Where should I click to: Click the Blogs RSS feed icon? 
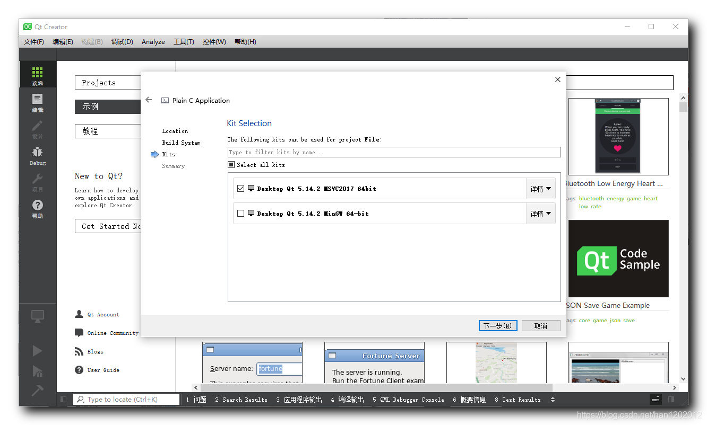pos(79,351)
